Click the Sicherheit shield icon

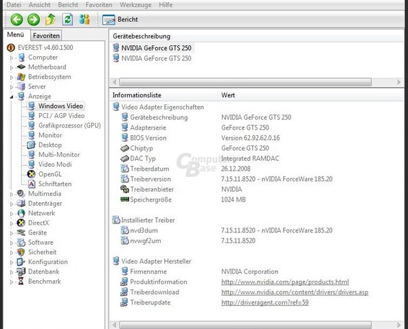(x=21, y=252)
